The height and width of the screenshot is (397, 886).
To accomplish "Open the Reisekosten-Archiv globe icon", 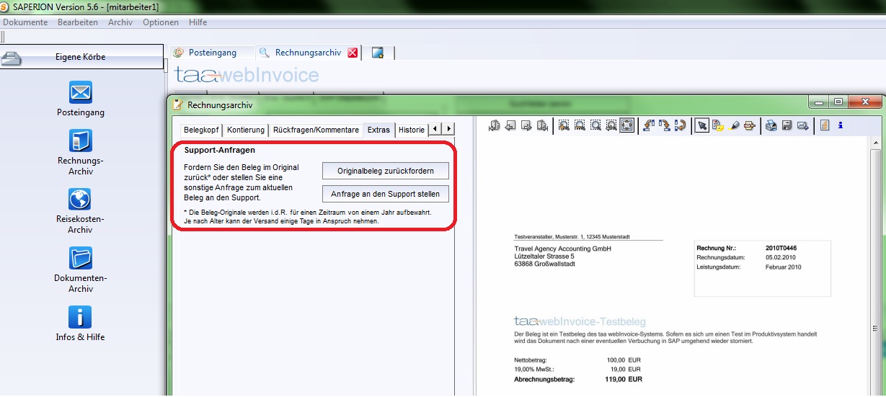I will pos(81,199).
